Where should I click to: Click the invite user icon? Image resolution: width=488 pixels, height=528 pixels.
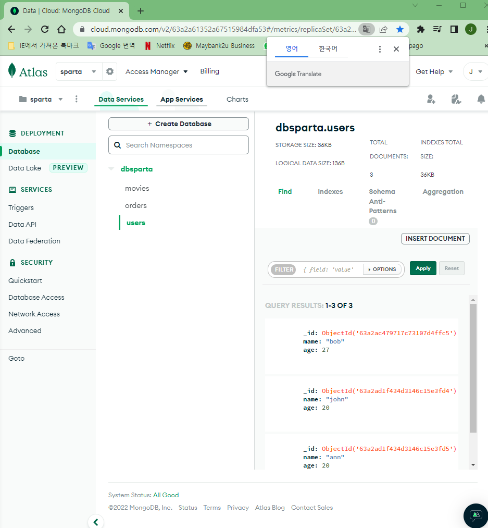click(x=431, y=99)
